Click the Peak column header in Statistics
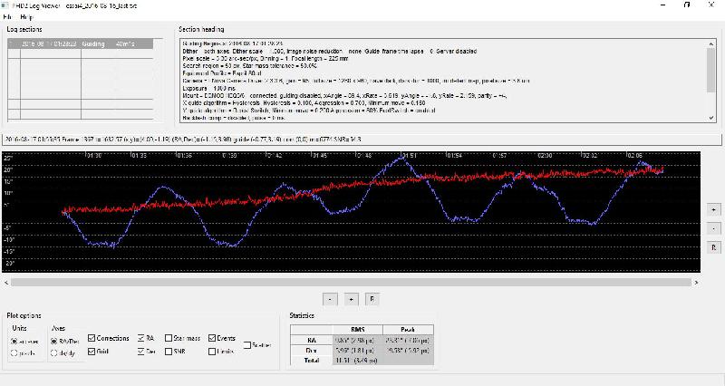 click(408, 330)
